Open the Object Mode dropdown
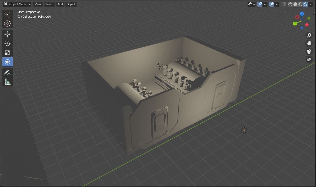 [x=17, y=4]
